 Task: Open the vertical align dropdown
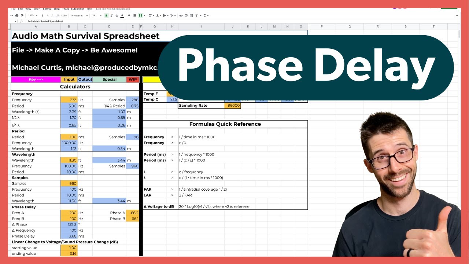point(158,15)
